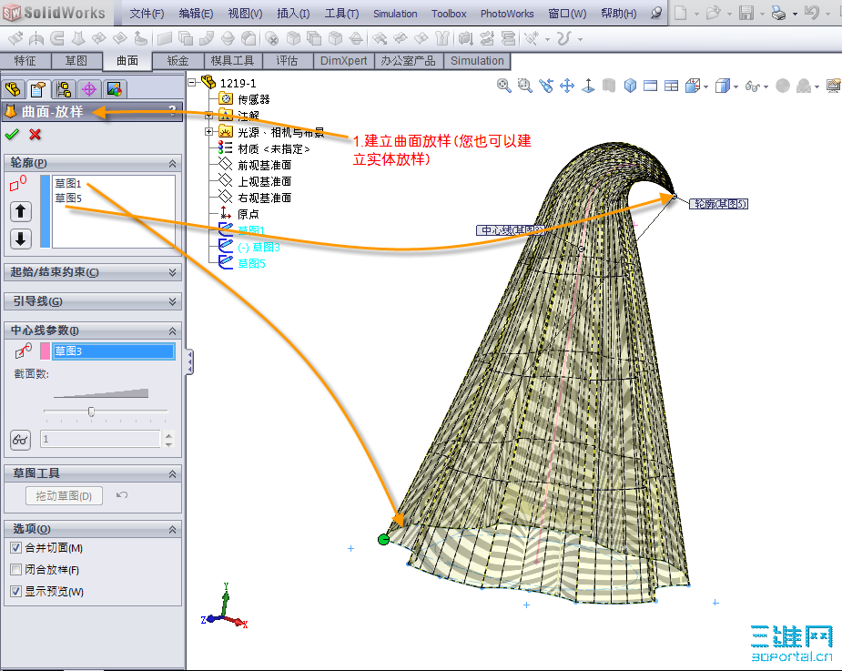Click the section number input box

[100, 439]
